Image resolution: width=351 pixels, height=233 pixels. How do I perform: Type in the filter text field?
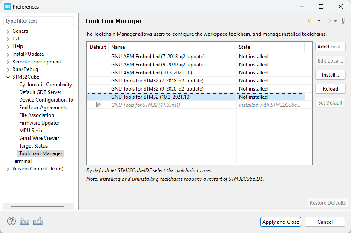tap(39, 21)
